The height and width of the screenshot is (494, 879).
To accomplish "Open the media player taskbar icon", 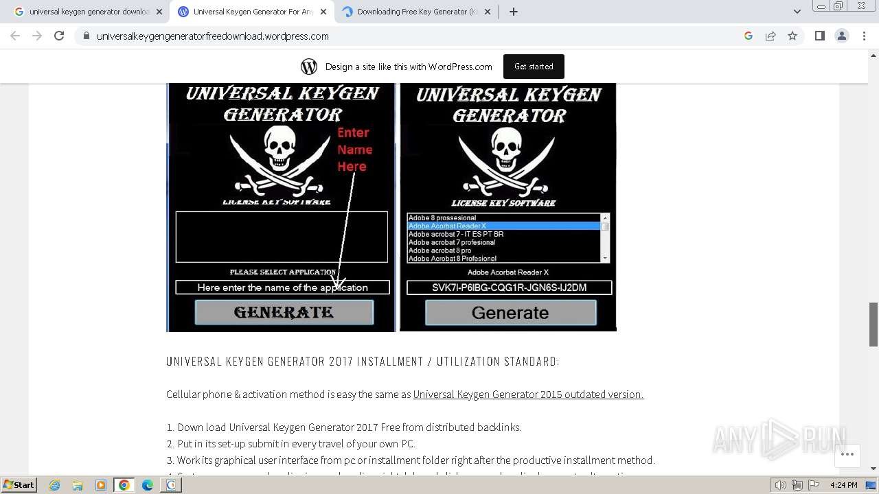I will [x=101, y=485].
